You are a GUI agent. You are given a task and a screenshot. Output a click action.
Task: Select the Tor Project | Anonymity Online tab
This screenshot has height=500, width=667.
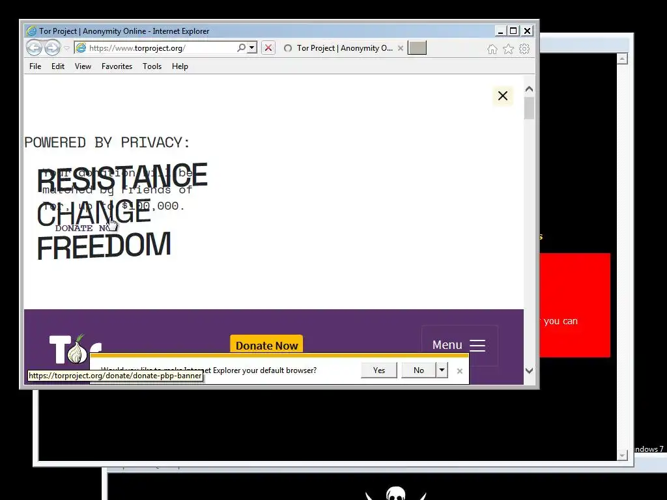coord(345,48)
